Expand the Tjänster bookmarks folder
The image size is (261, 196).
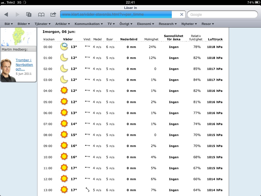43,24
